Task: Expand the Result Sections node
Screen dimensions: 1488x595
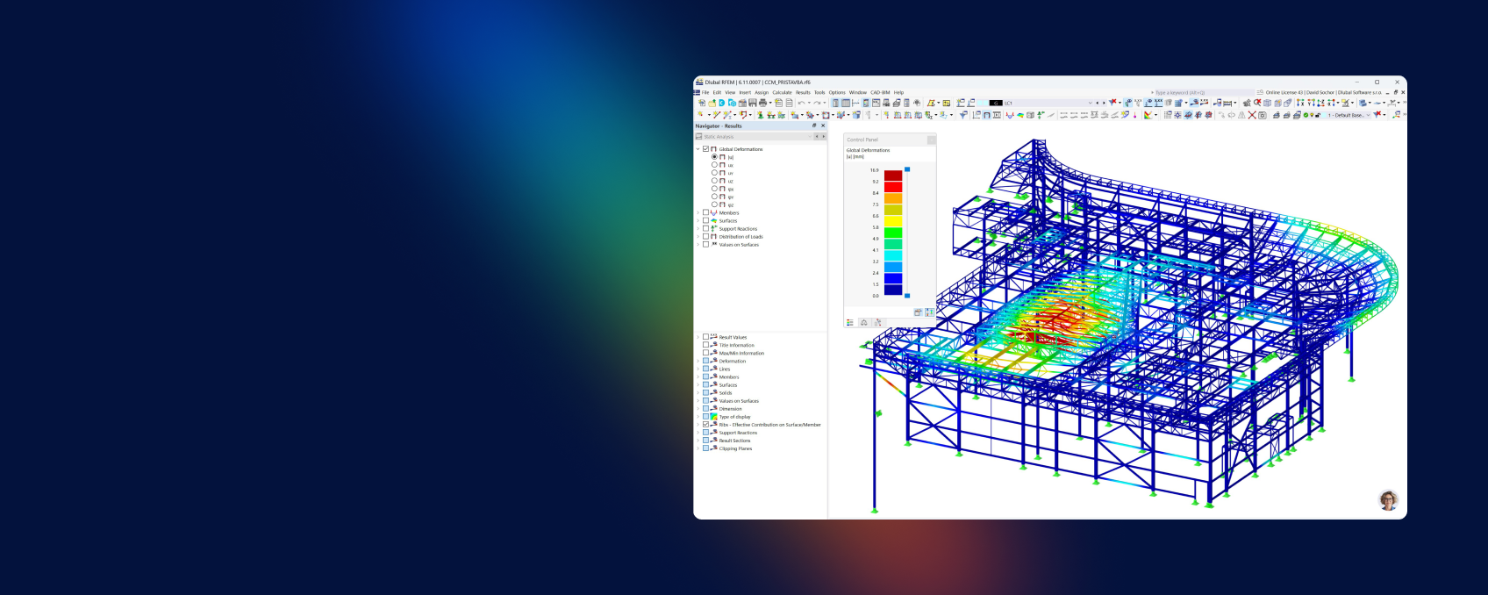Action: coord(698,441)
